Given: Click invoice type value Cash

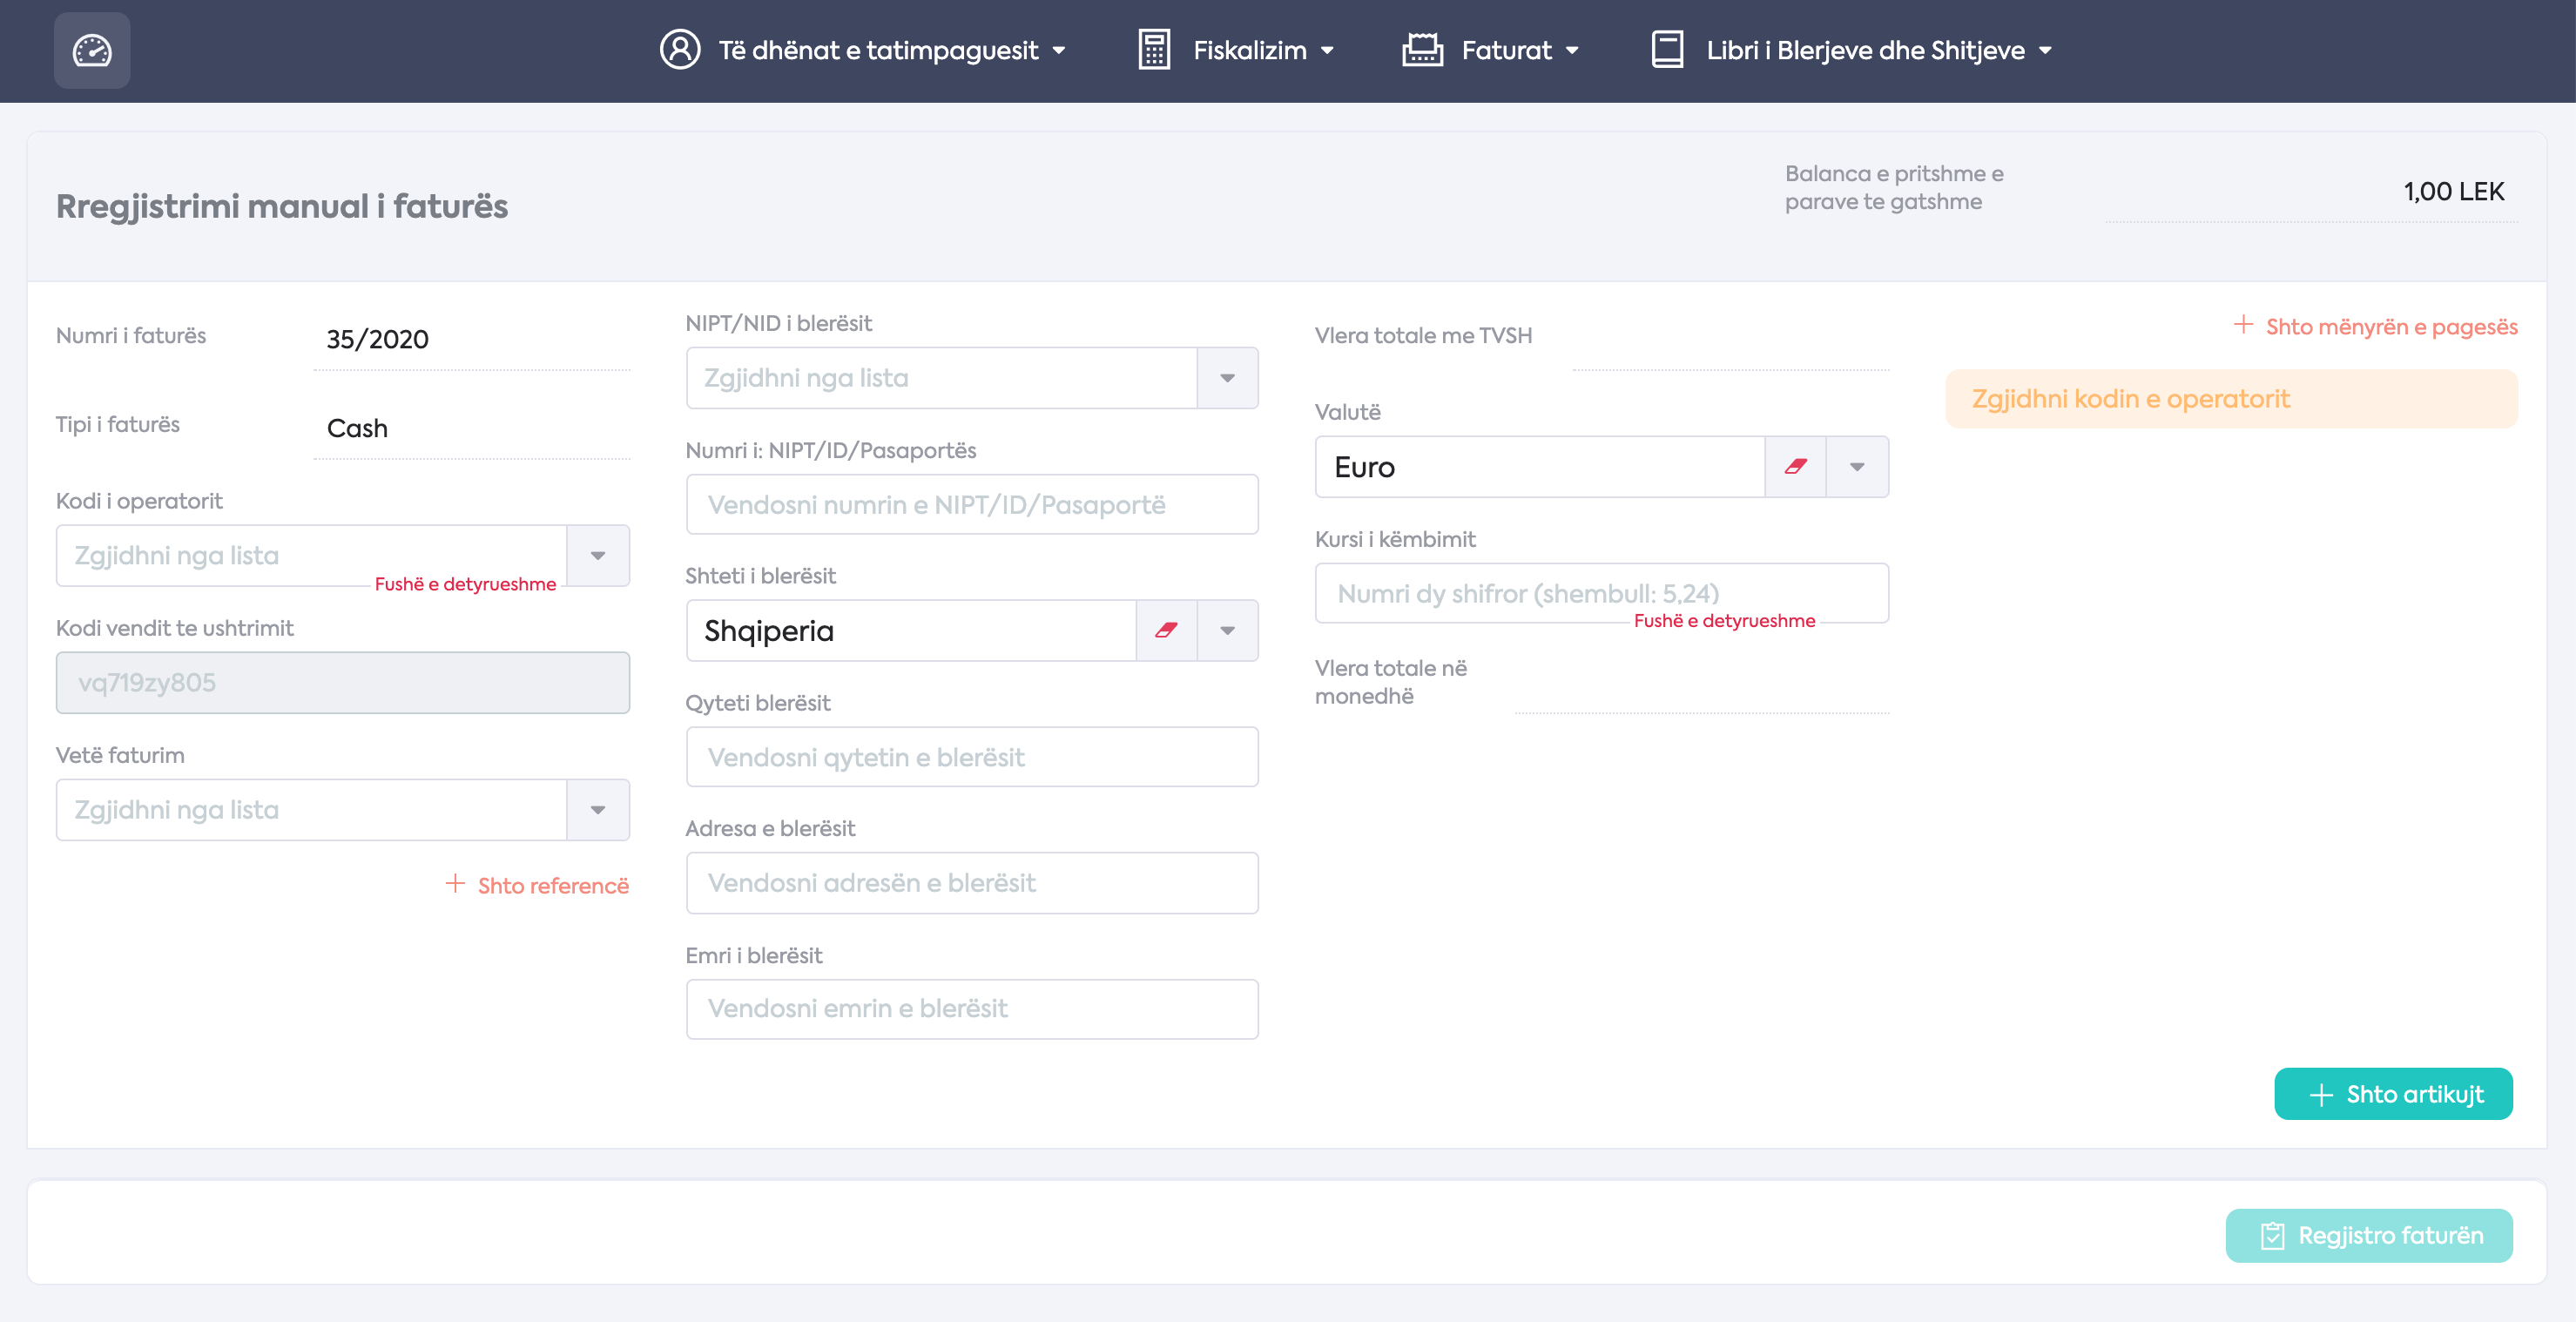Looking at the screenshot, I should [357, 428].
